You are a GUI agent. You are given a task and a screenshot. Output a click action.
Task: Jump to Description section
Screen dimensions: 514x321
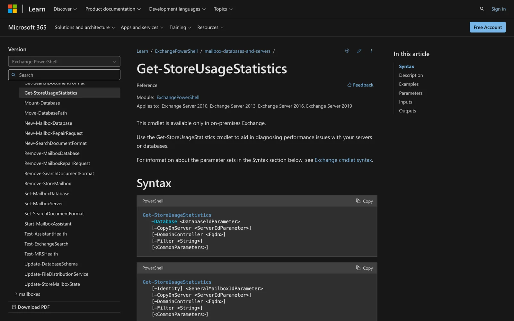(x=411, y=75)
